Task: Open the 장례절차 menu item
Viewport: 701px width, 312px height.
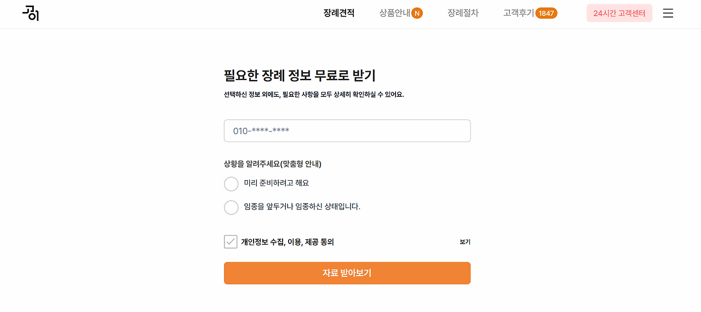Action: (x=463, y=13)
